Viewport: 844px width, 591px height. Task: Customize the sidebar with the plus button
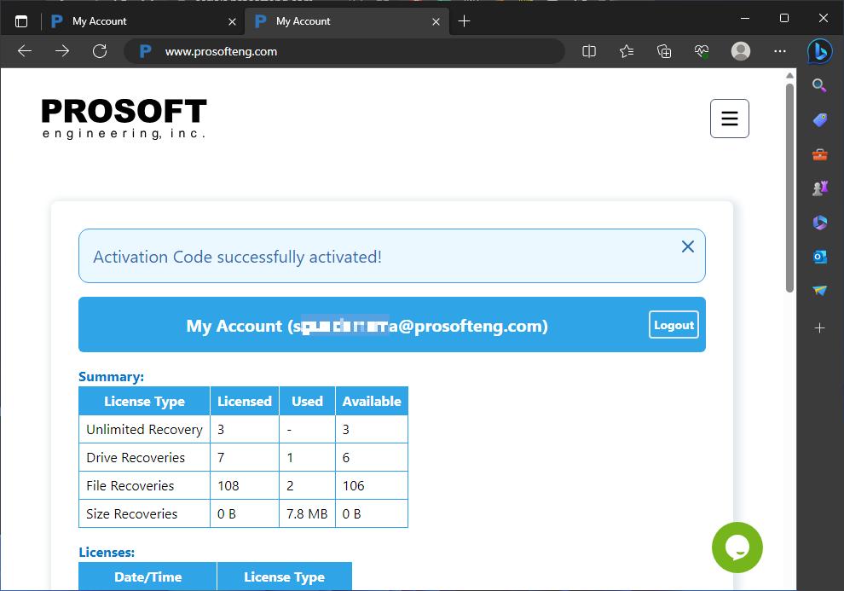819,327
